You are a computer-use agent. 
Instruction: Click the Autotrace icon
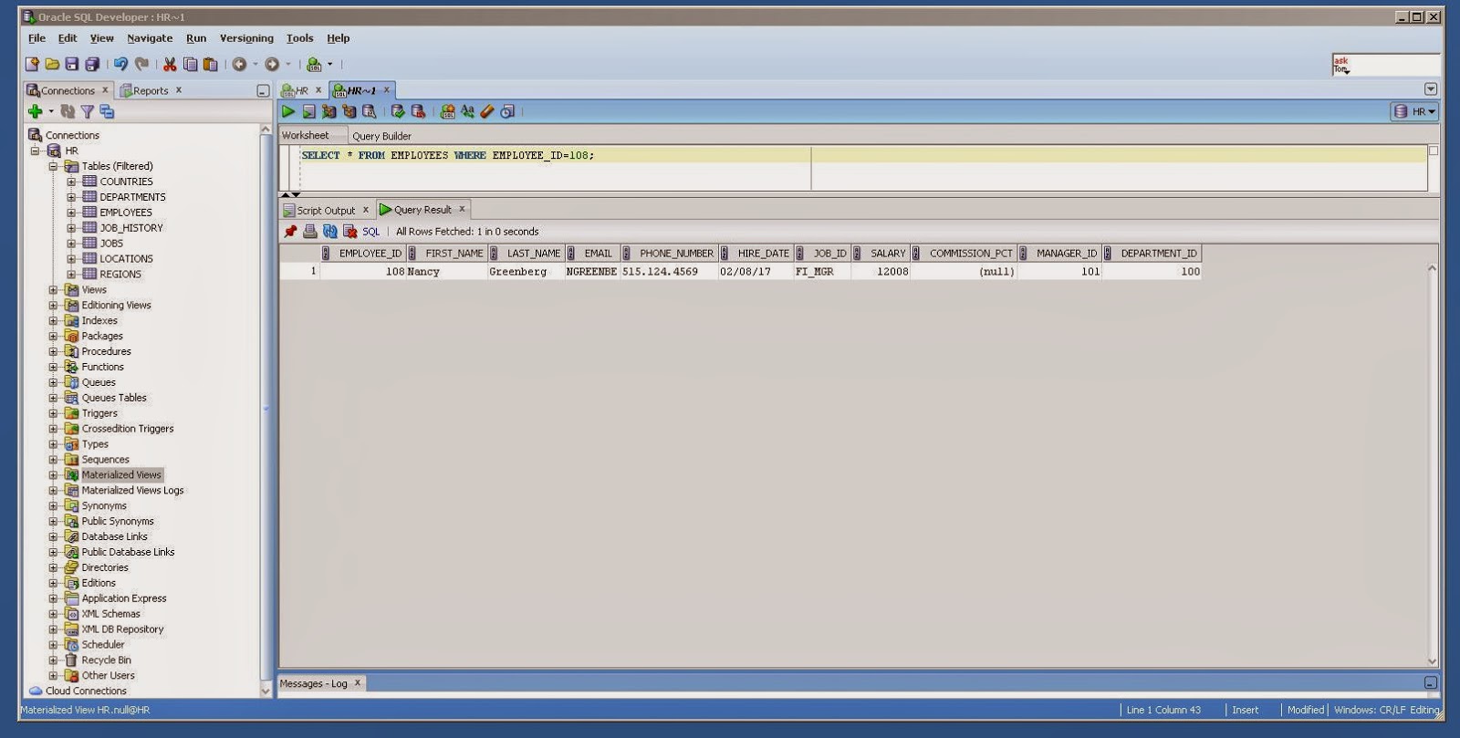click(349, 111)
